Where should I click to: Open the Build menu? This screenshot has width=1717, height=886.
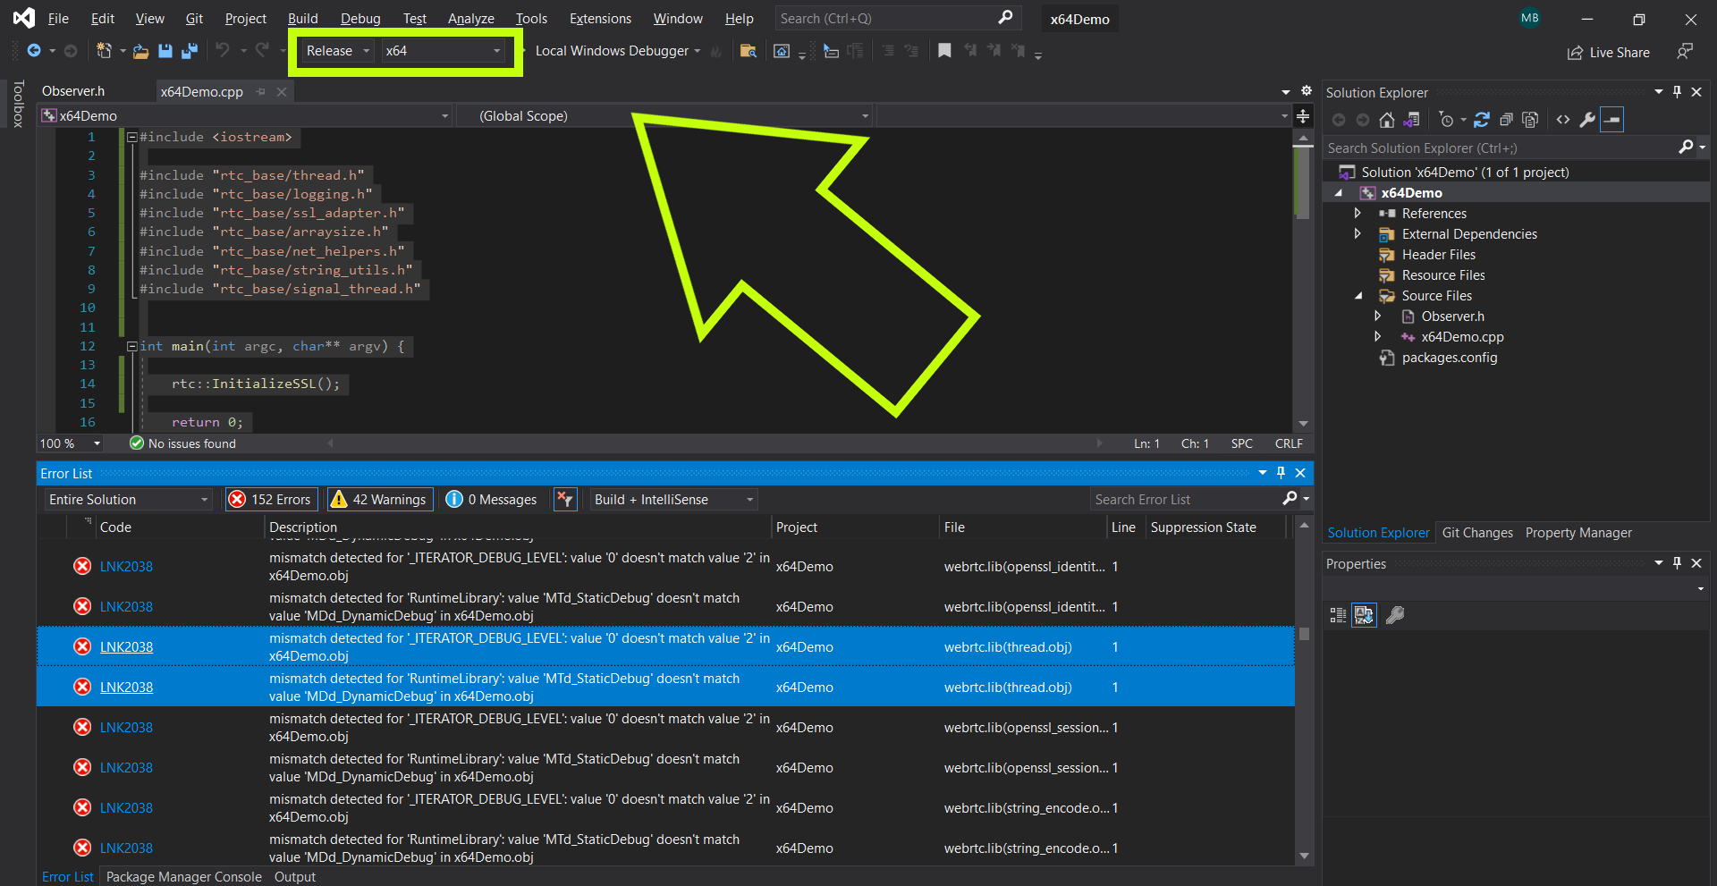[302, 19]
